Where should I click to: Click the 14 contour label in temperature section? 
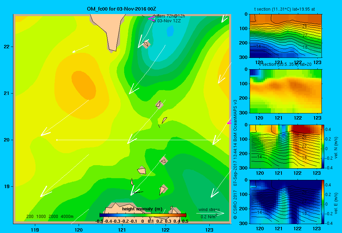tap(259, 46)
